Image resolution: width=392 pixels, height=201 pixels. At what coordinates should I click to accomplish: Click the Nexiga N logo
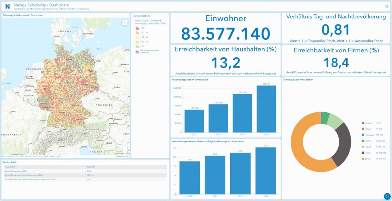point(7,7)
